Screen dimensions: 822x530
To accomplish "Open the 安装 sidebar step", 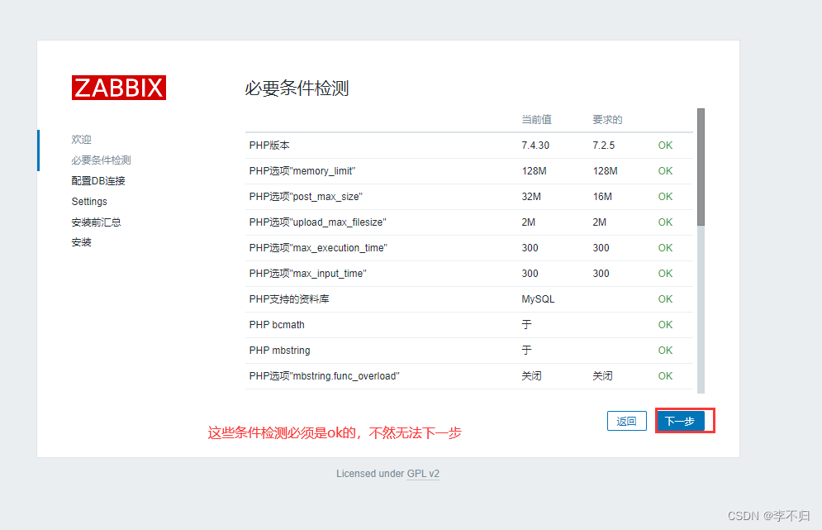I will [x=81, y=242].
